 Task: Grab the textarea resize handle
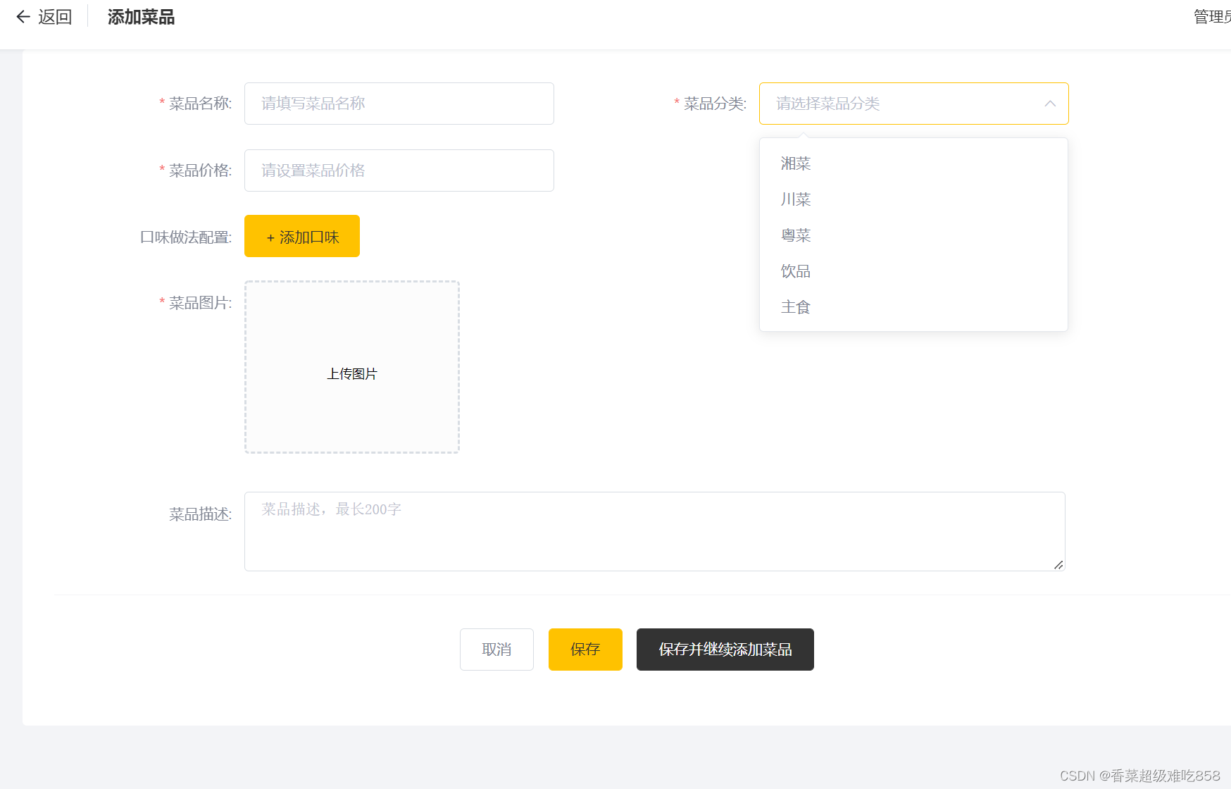tap(1058, 565)
